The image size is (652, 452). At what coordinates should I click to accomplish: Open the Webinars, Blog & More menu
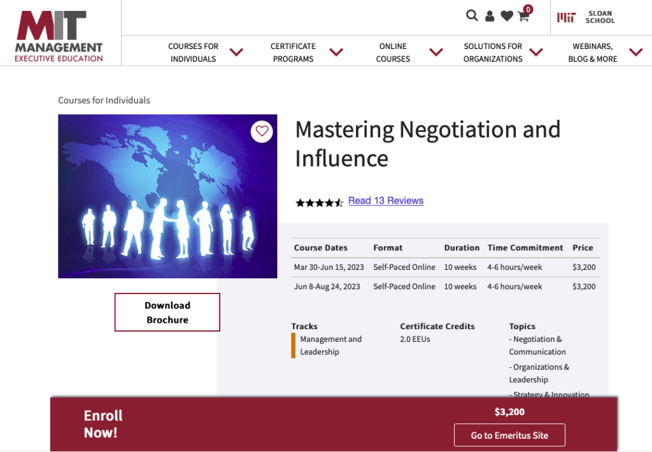tap(593, 52)
